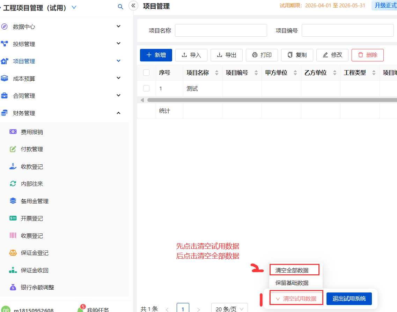Image resolution: width=397 pixels, height=312 pixels.
Task: Click the 备用金管理 stack icon
Action: (13, 201)
